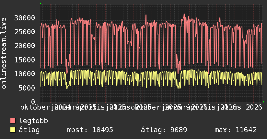Click the green arrow atop the y-axis
267x139 pixels.
coord(41,4)
